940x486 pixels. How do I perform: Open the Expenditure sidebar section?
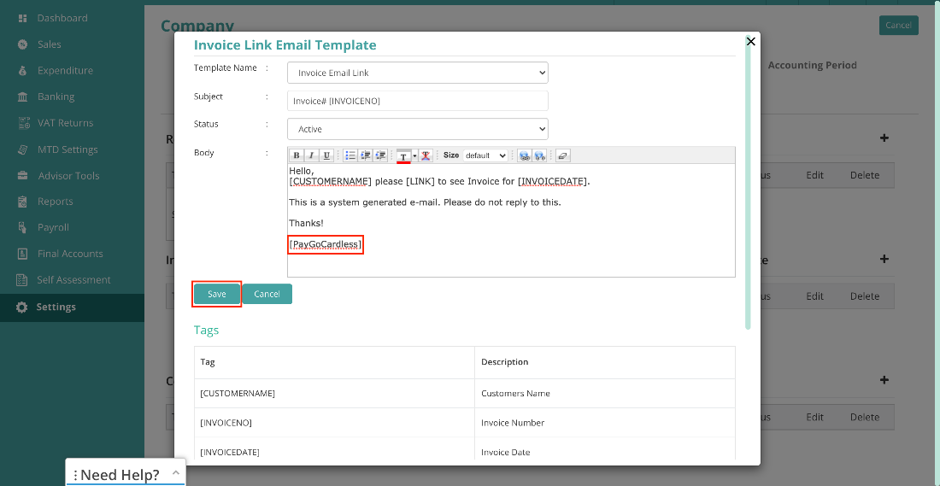65,70
